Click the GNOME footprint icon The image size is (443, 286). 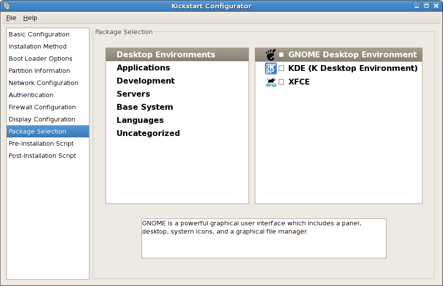271,55
